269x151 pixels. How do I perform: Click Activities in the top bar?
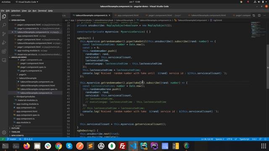pos(6,2)
